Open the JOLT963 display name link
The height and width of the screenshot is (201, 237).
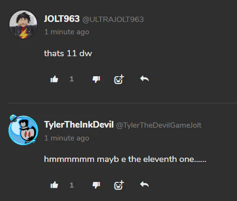62,19
